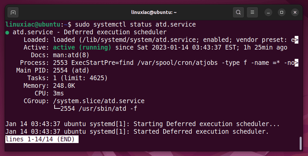Viewport: 308px width, 156px height.
Task: Click the green active status dot
Action: [7, 33]
